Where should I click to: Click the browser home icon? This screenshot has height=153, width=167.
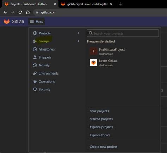coord(28,12)
